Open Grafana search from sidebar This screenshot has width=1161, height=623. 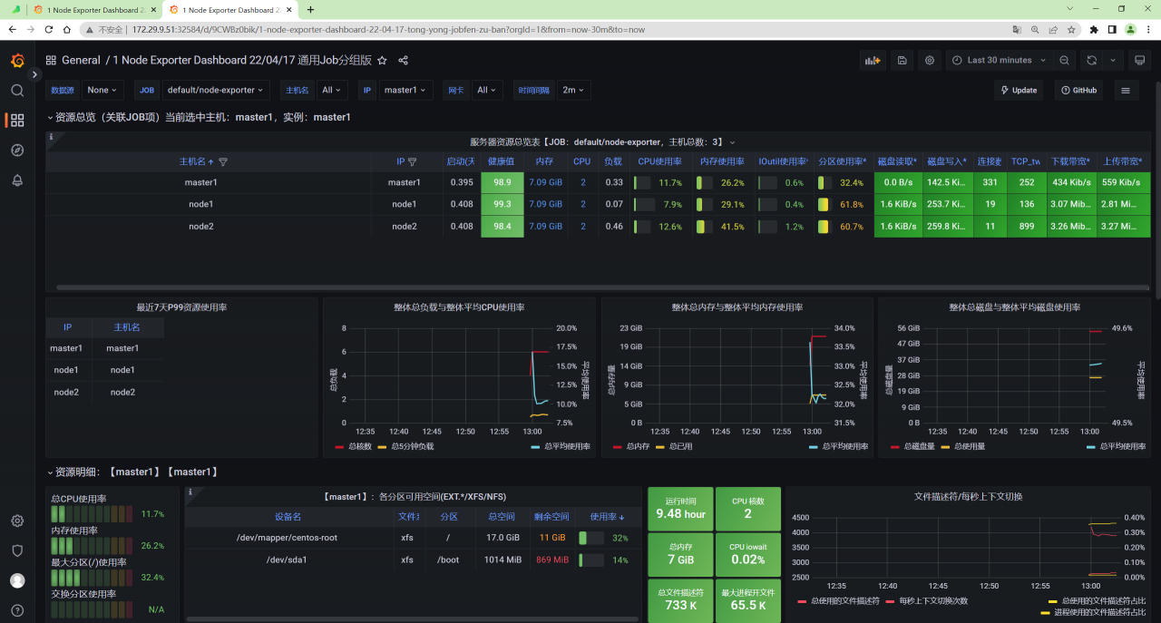click(x=17, y=91)
